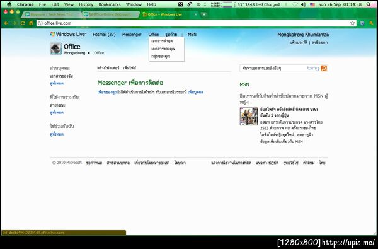The height and width of the screenshot is (249, 378).
Task: Open the US flag input source menu
Action: click(312, 4)
